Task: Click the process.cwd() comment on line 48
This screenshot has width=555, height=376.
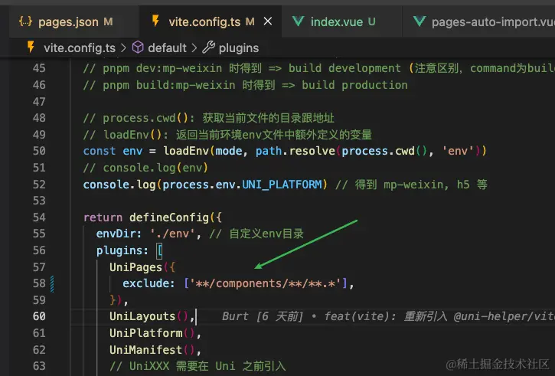Action: click(208, 118)
